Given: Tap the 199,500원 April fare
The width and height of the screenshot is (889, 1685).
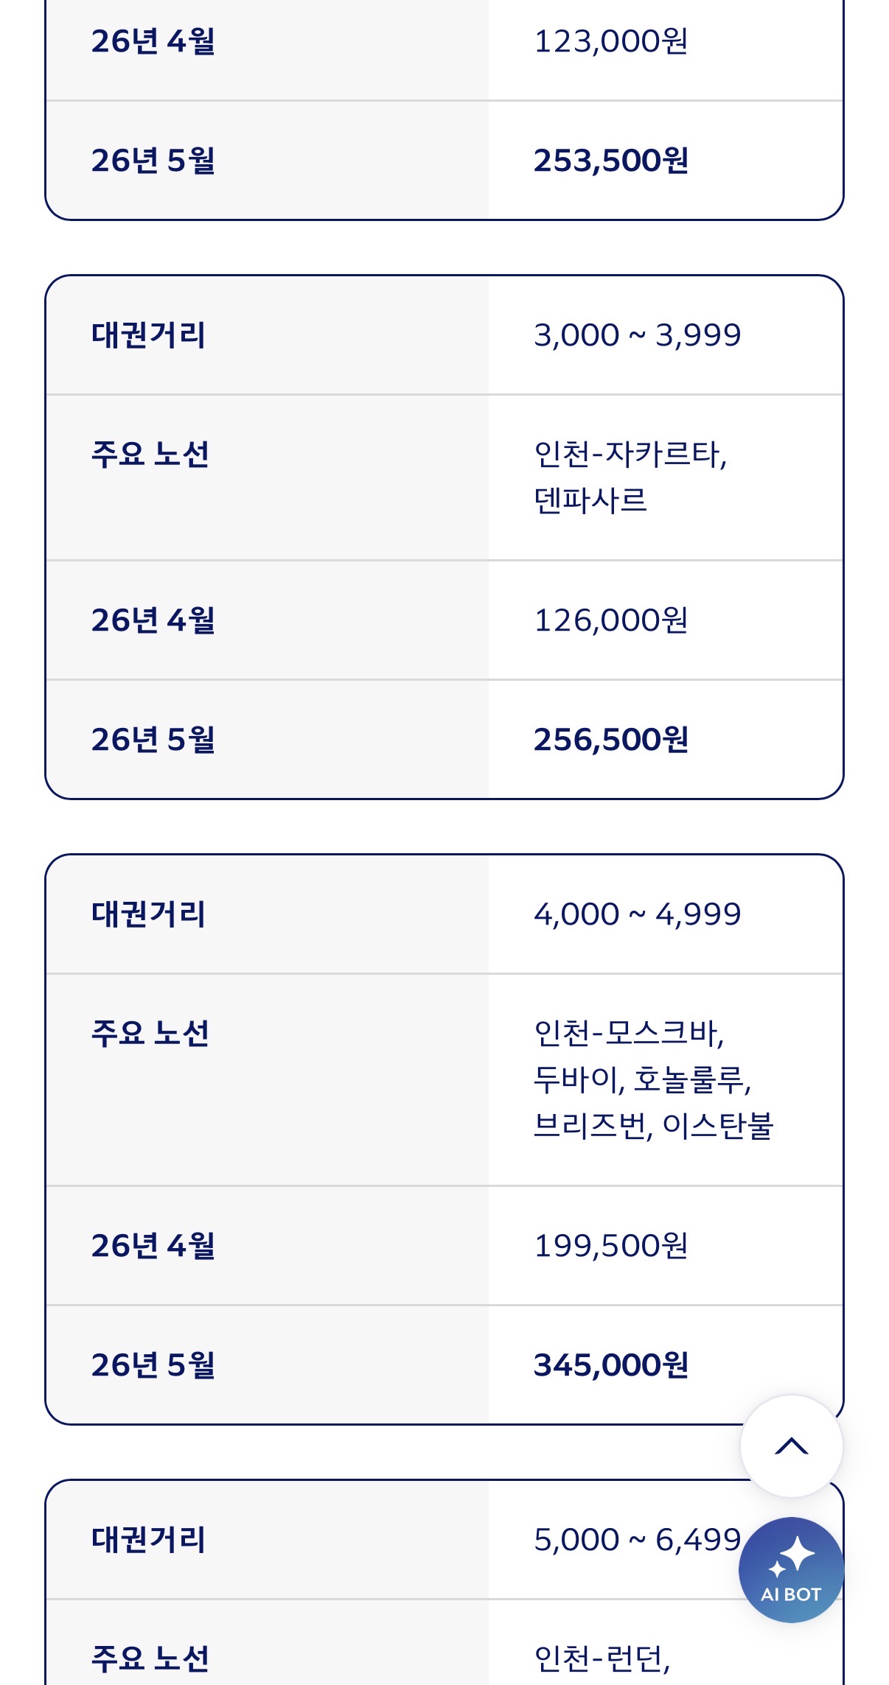Looking at the screenshot, I should coord(611,1246).
